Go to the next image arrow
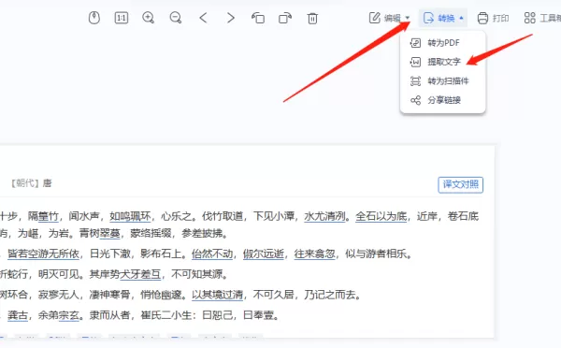The image size is (561, 348). point(231,18)
